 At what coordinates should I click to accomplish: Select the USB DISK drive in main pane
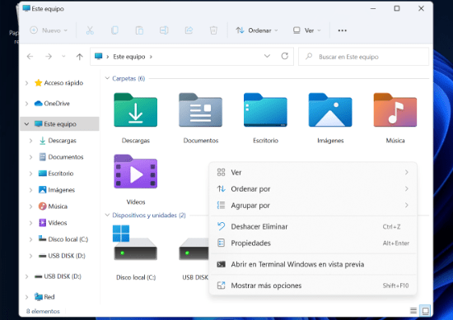194,249
